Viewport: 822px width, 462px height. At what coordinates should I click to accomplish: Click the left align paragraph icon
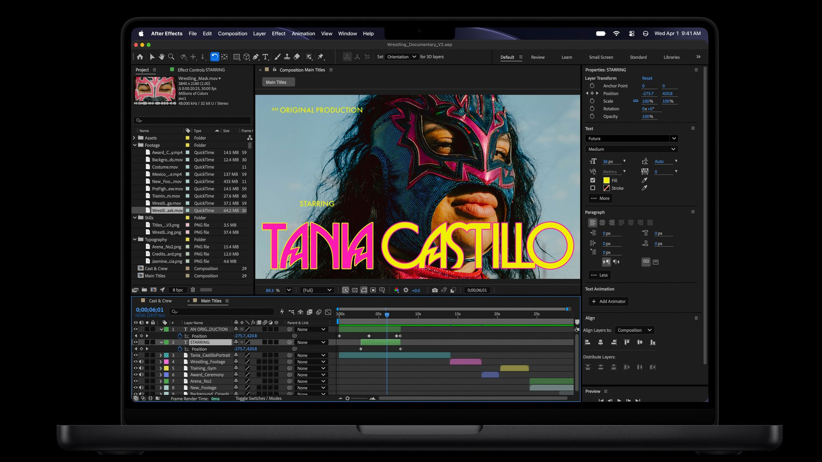[x=593, y=222]
